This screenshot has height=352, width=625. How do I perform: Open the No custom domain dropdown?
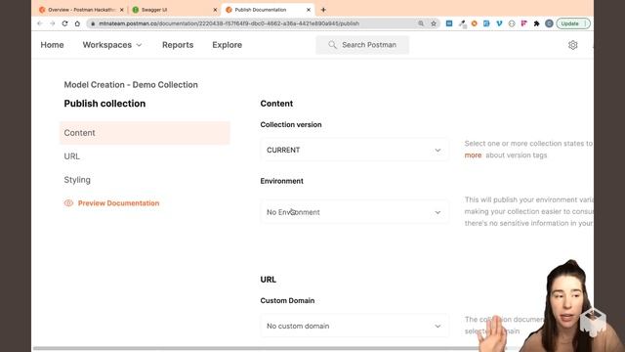[x=354, y=326]
